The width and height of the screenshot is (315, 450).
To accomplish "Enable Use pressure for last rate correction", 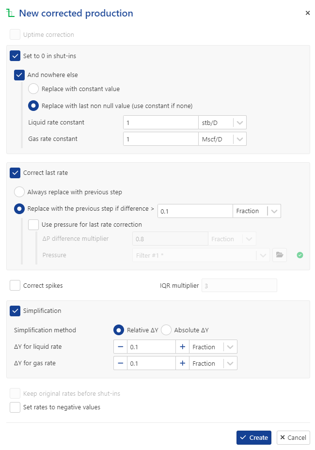I will click(x=33, y=224).
